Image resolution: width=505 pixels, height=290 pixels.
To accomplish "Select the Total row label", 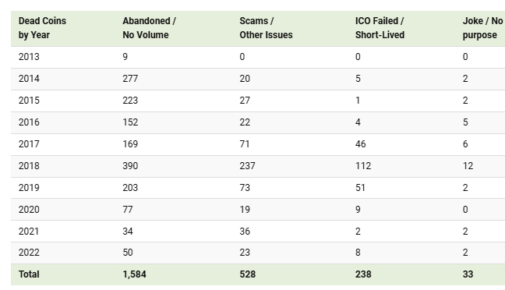I will coord(29,274).
